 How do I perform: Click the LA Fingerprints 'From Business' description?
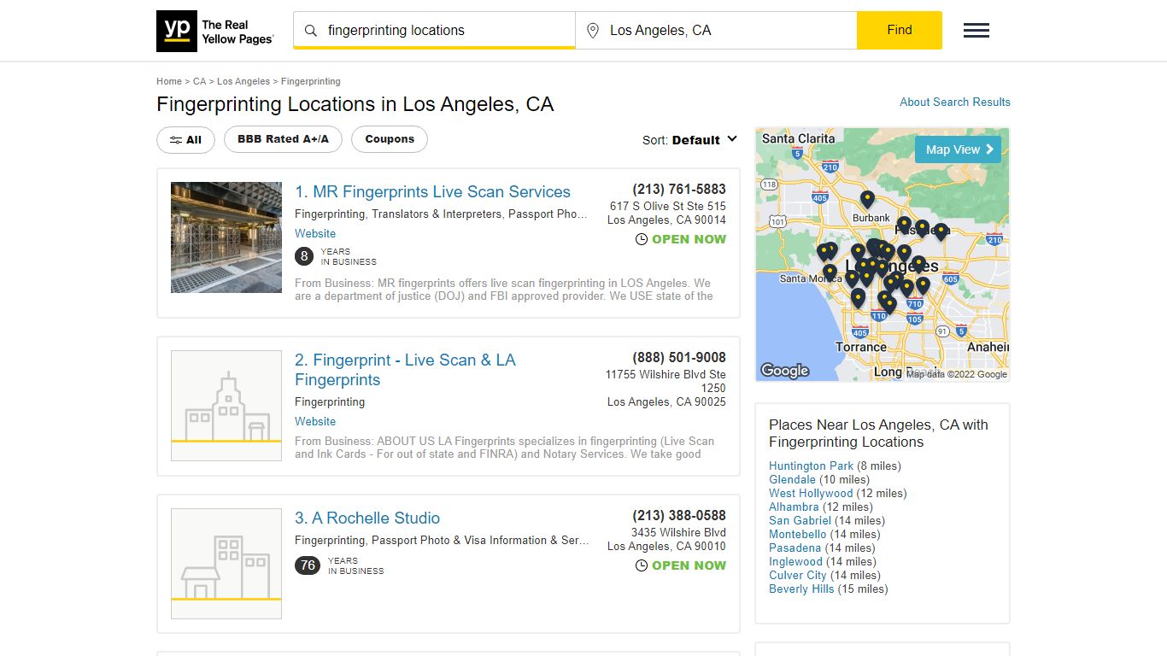pyautogui.click(x=504, y=448)
